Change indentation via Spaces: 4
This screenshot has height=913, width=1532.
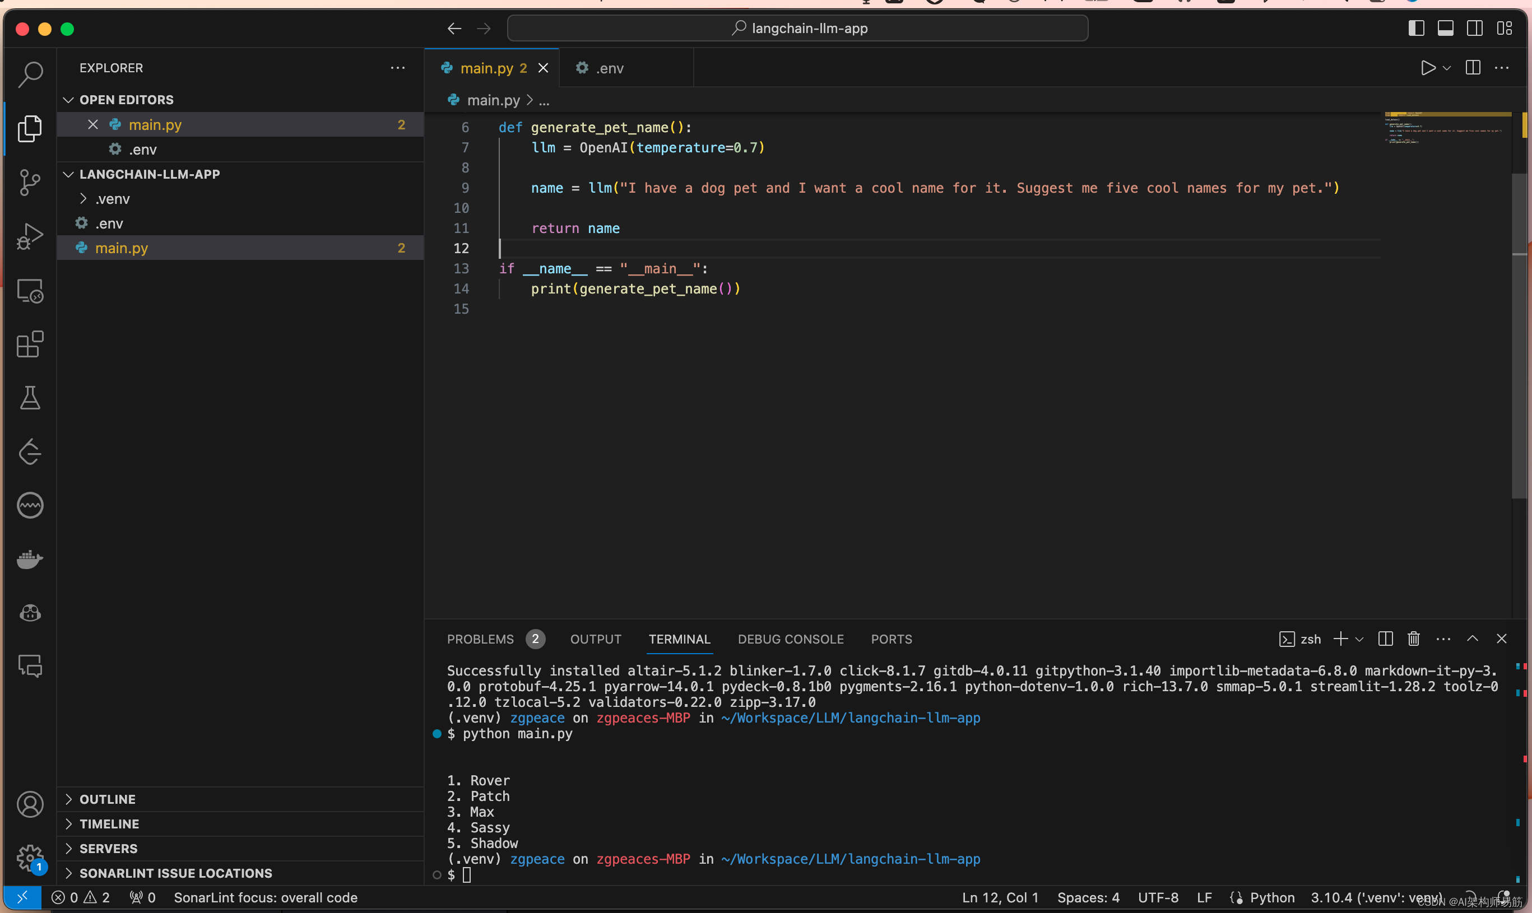(1088, 897)
